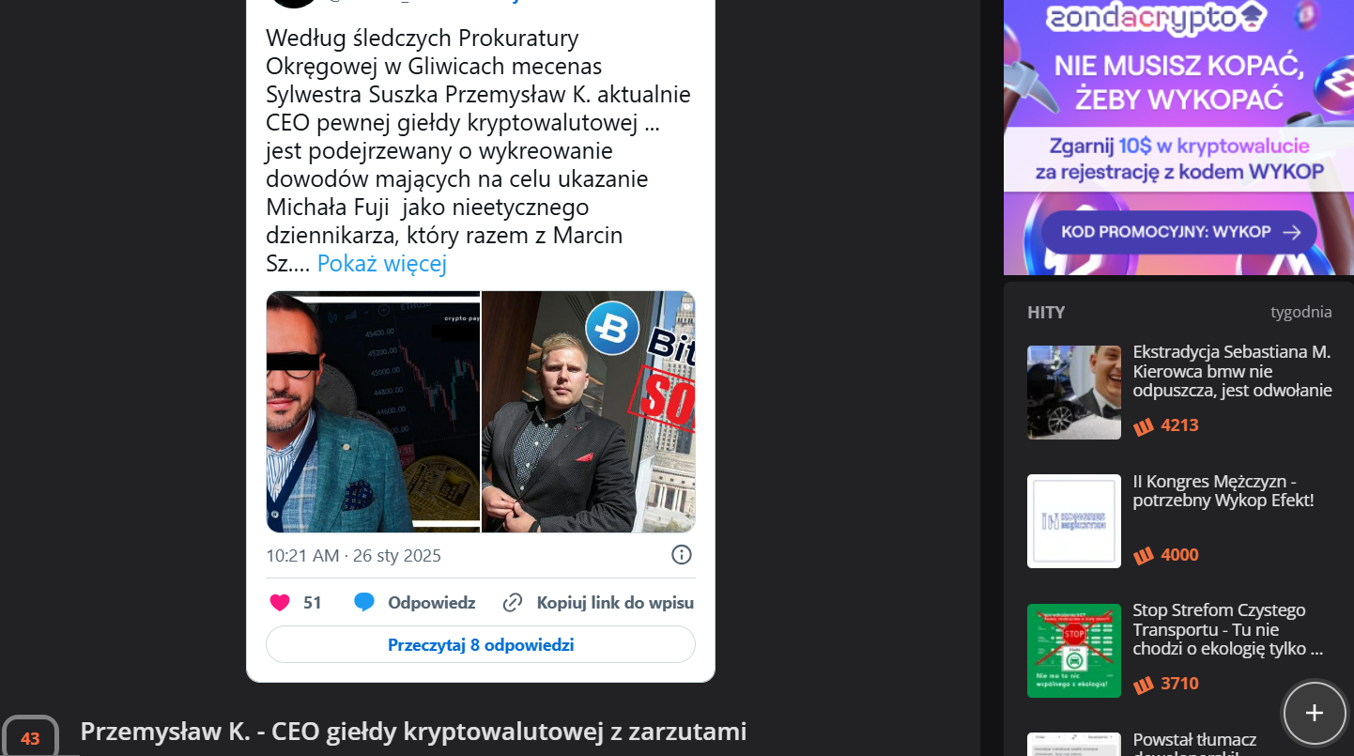Click wykop flame icon next to 4000
Viewport: 1354px width, 756px height.
(x=1143, y=556)
